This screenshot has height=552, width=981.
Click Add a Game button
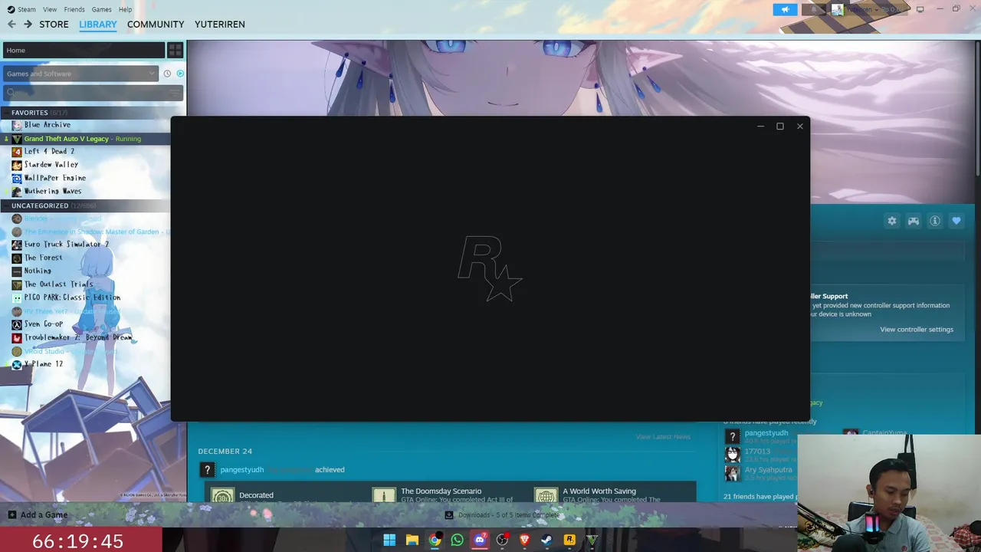point(38,515)
